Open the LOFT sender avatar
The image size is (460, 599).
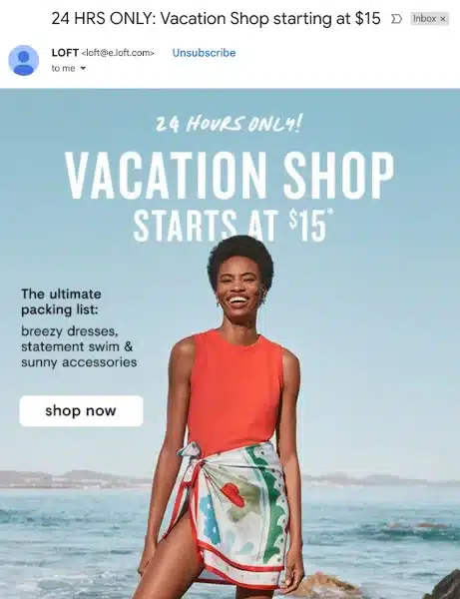pyautogui.click(x=24, y=60)
